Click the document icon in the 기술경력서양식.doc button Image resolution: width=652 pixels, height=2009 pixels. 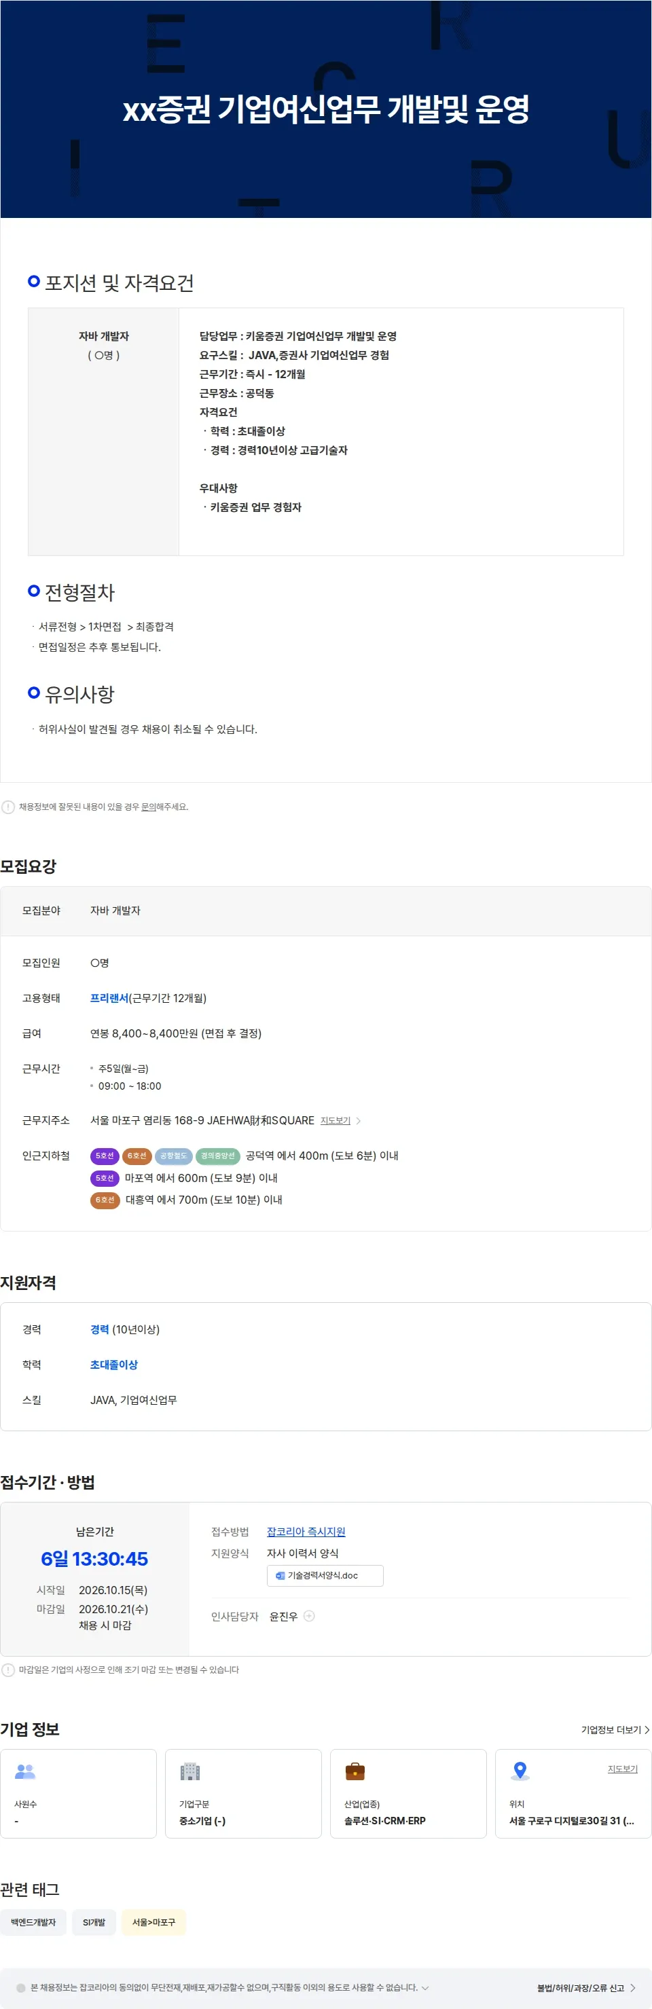[280, 1575]
